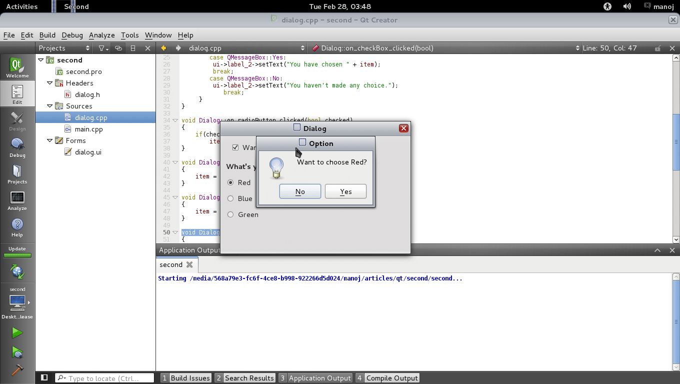Screen dimensions: 680x384
Task: Click No in the Option dialog
Action: [x=300, y=191]
